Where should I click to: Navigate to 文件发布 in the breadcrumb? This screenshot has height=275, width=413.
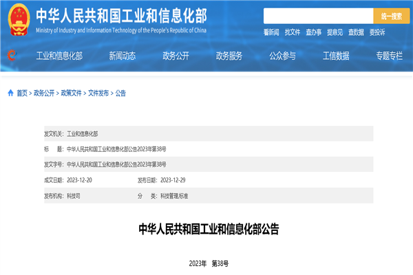pos(98,93)
